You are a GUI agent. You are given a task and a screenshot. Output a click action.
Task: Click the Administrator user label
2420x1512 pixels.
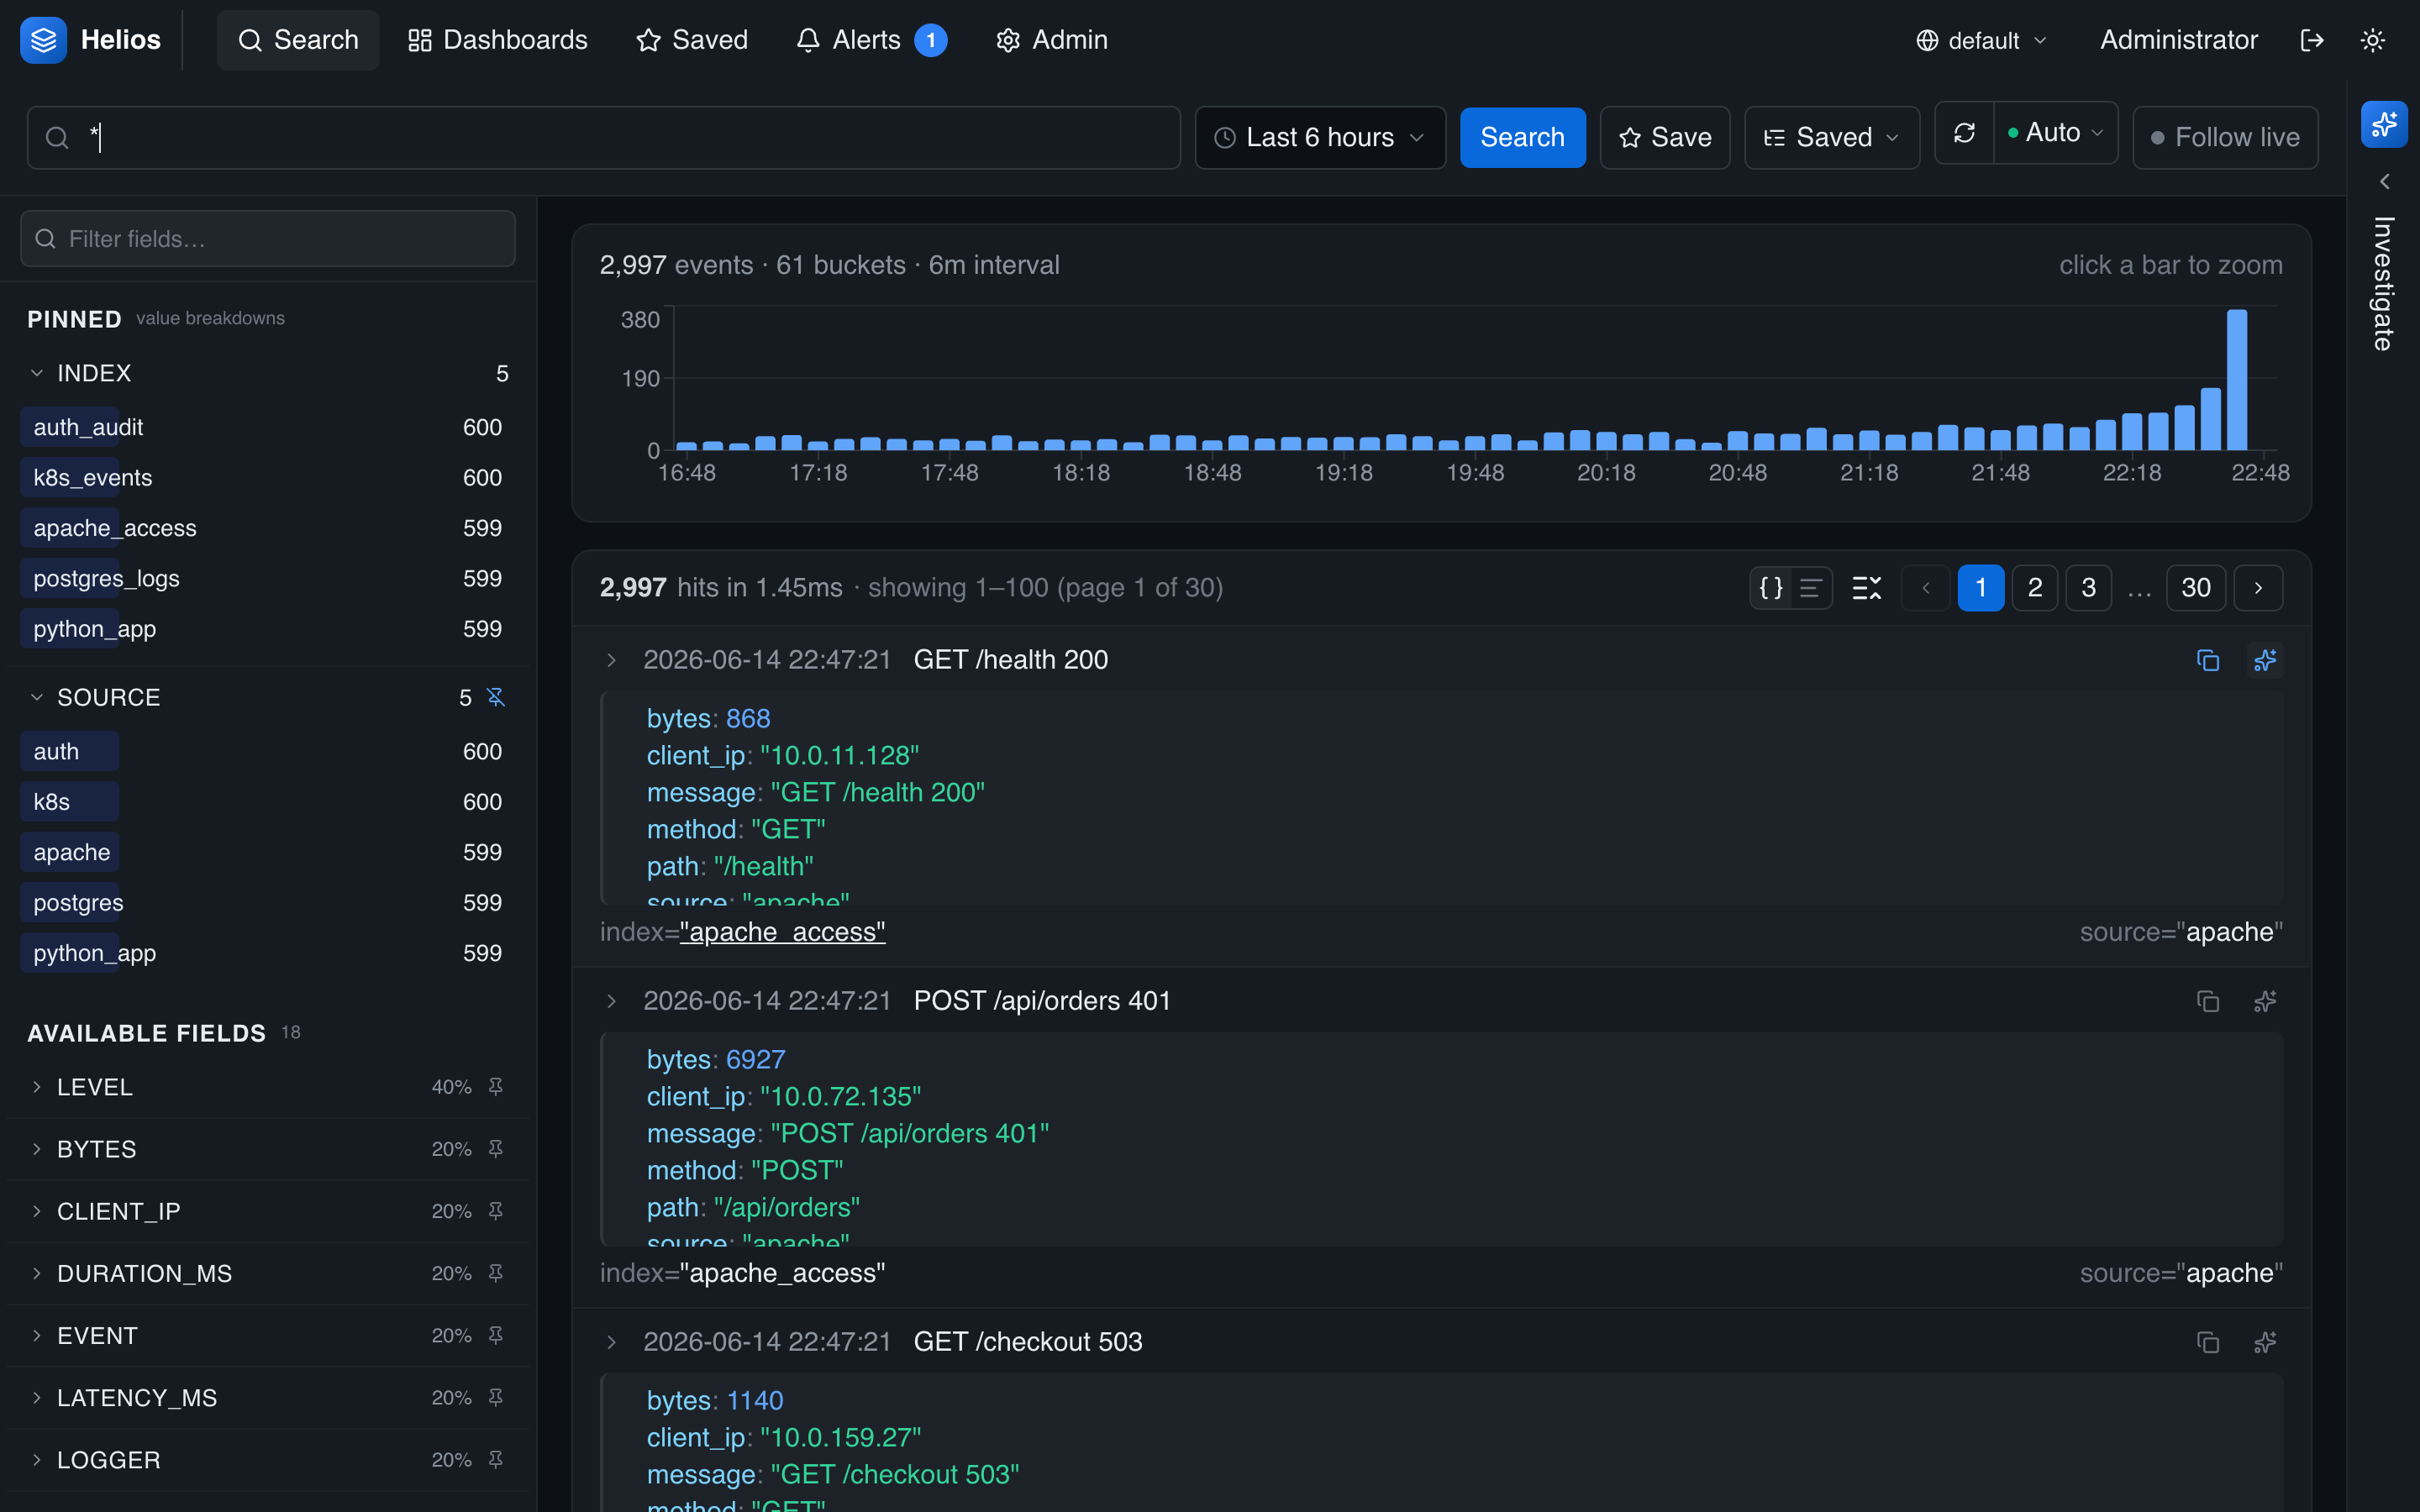(x=2178, y=40)
